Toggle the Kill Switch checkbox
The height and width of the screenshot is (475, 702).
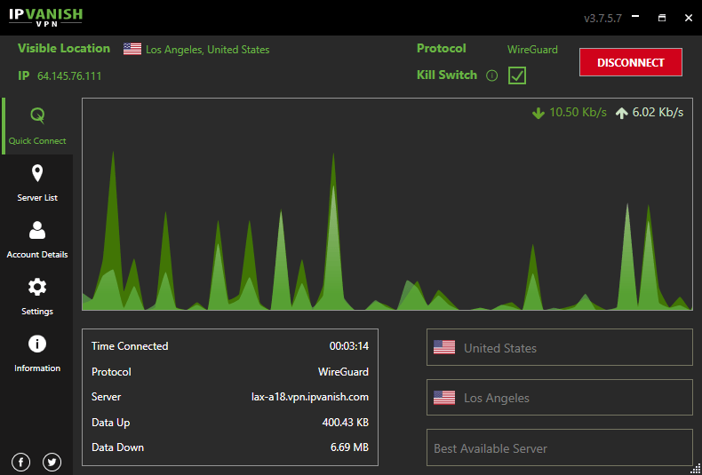tap(517, 75)
